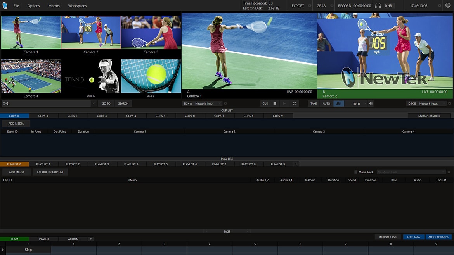Toggle the AUTO ADVANCE button
The image size is (454, 255).
[x=438, y=237]
